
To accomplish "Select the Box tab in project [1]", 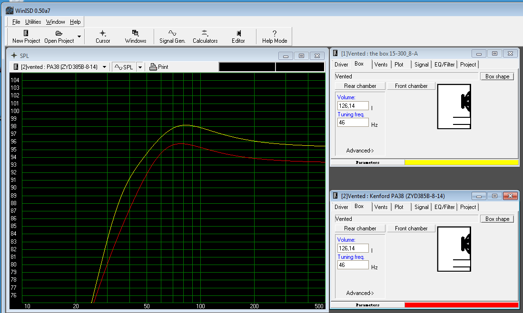I will point(359,64).
